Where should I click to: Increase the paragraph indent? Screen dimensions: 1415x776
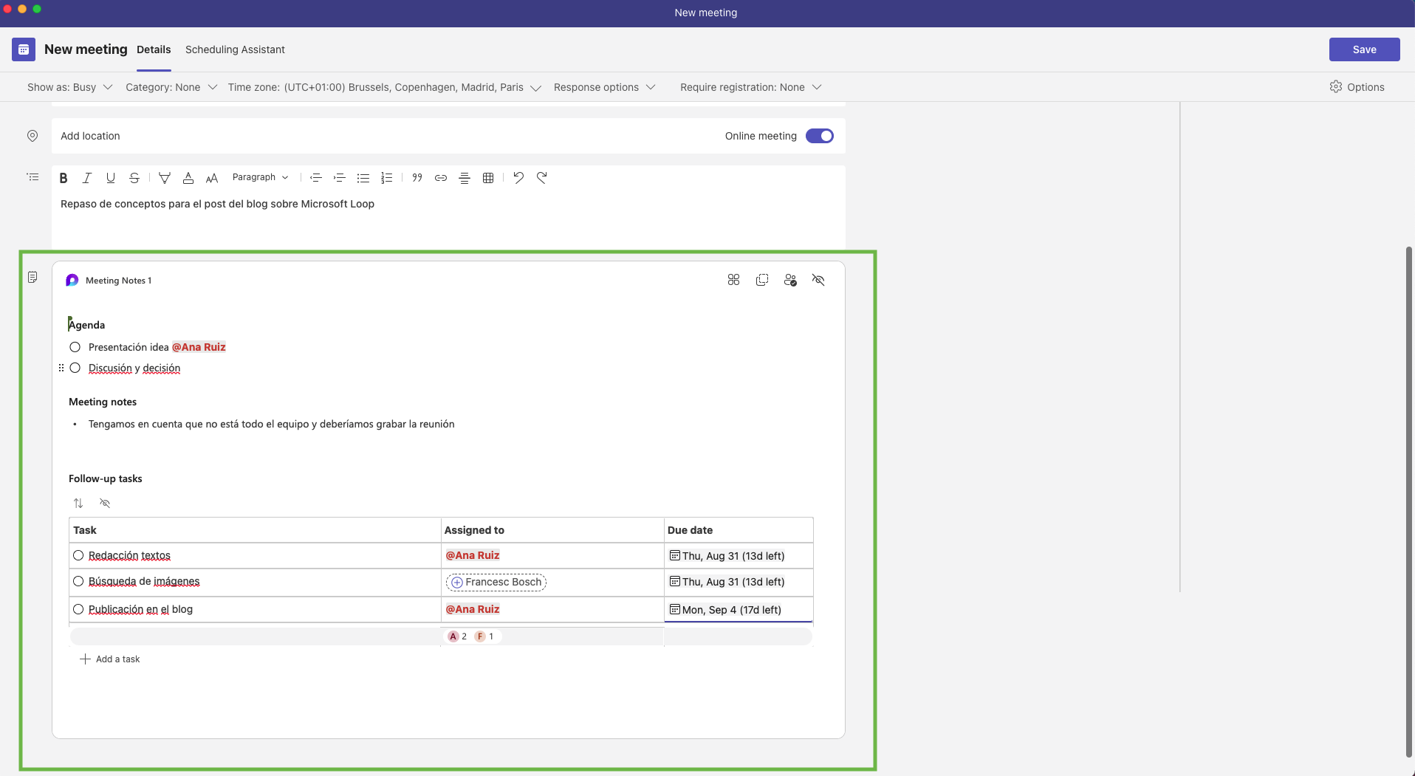pos(340,178)
